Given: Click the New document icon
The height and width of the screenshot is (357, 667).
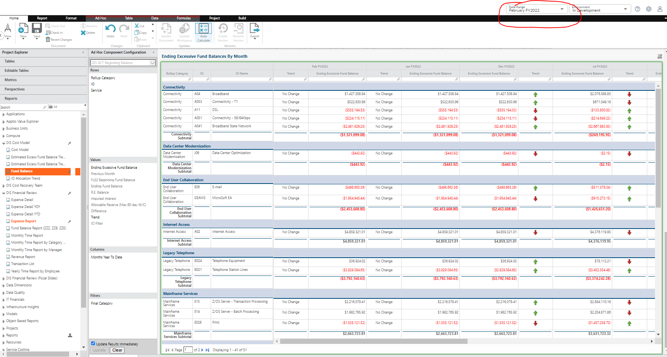Looking at the screenshot, I should pyautogui.click(x=23, y=28).
